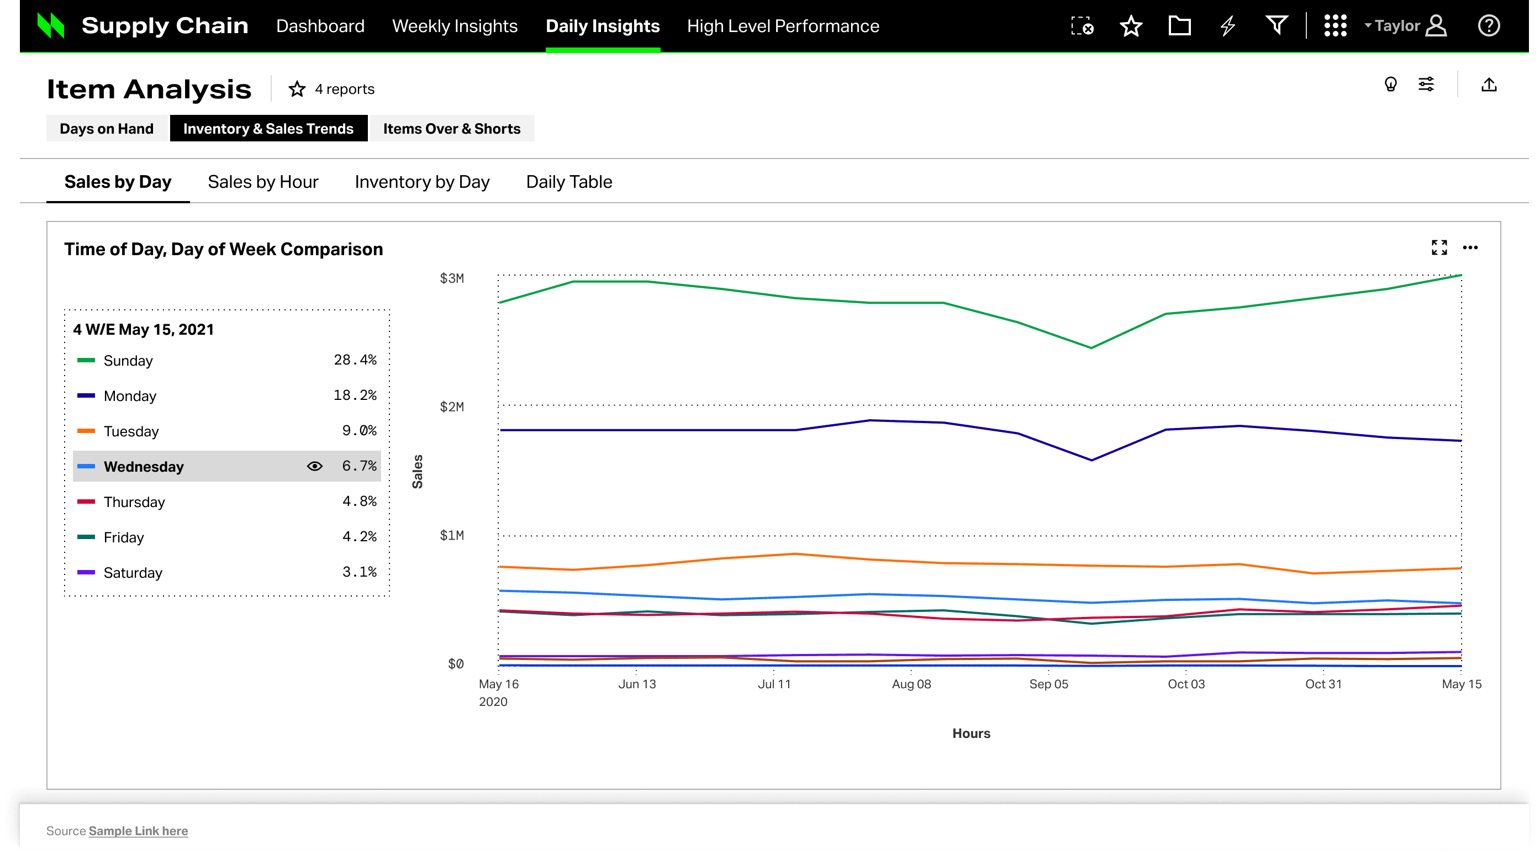Select the Items Over & Shorts button
Screen dimensions: 1540x855
point(451,129)
